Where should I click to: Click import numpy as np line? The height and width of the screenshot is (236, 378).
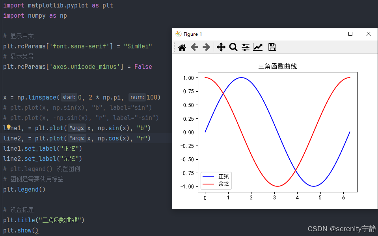[35, 16]
